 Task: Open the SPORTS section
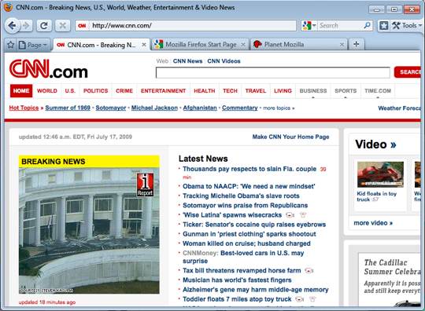pyautogui.click(x=346, y=91)
